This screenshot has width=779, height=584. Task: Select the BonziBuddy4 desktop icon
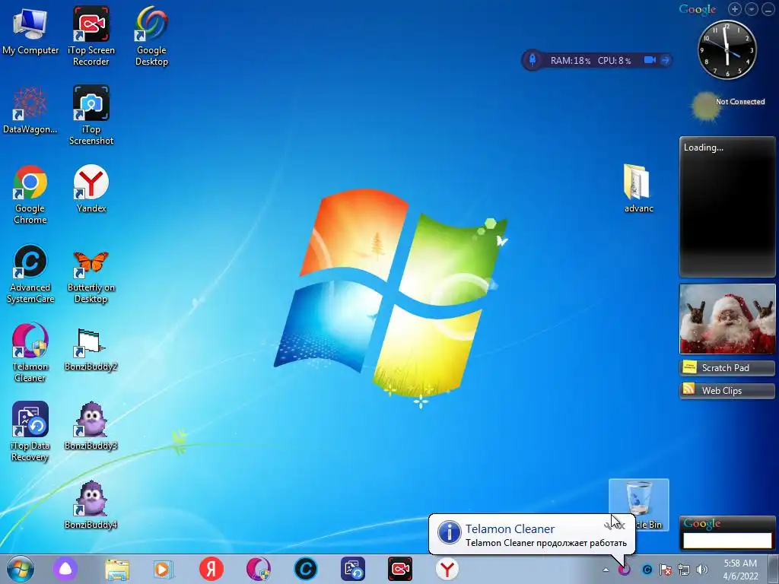(91, 505)
